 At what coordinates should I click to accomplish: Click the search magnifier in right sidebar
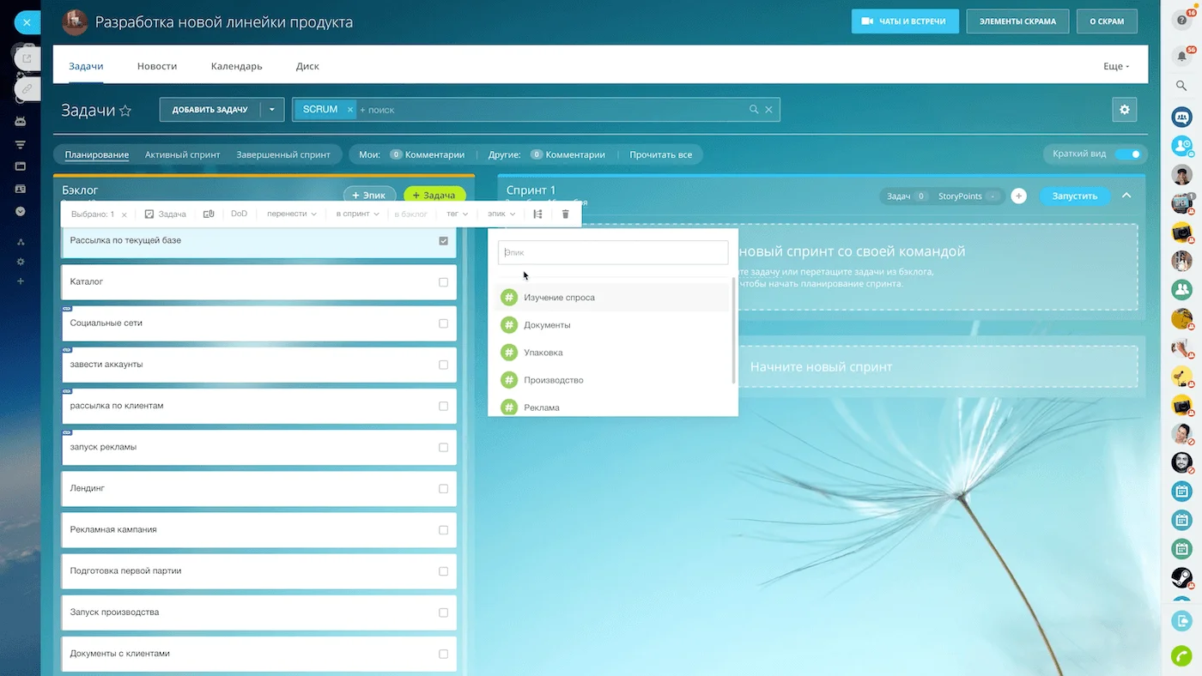coord(1181,86)
